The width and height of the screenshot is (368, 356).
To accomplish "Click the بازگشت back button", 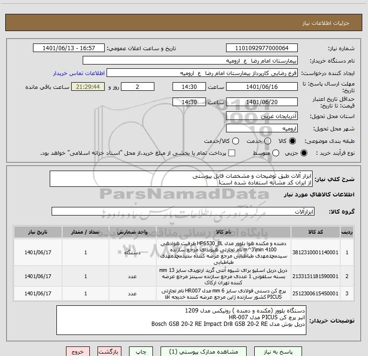I will (109, 352).
